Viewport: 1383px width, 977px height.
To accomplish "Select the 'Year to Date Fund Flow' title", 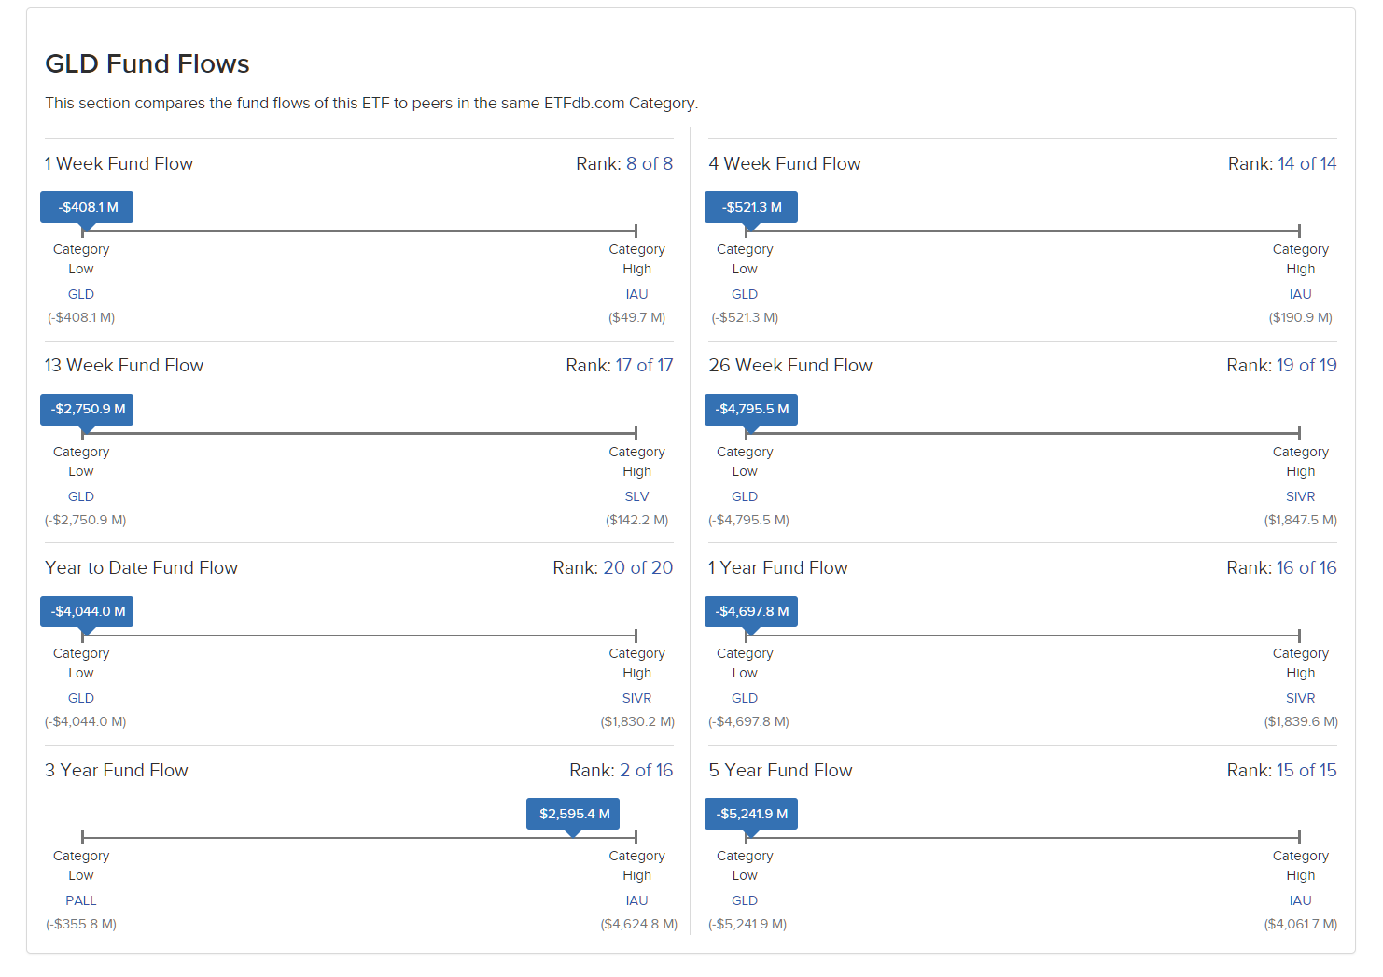I will (141, 568).
